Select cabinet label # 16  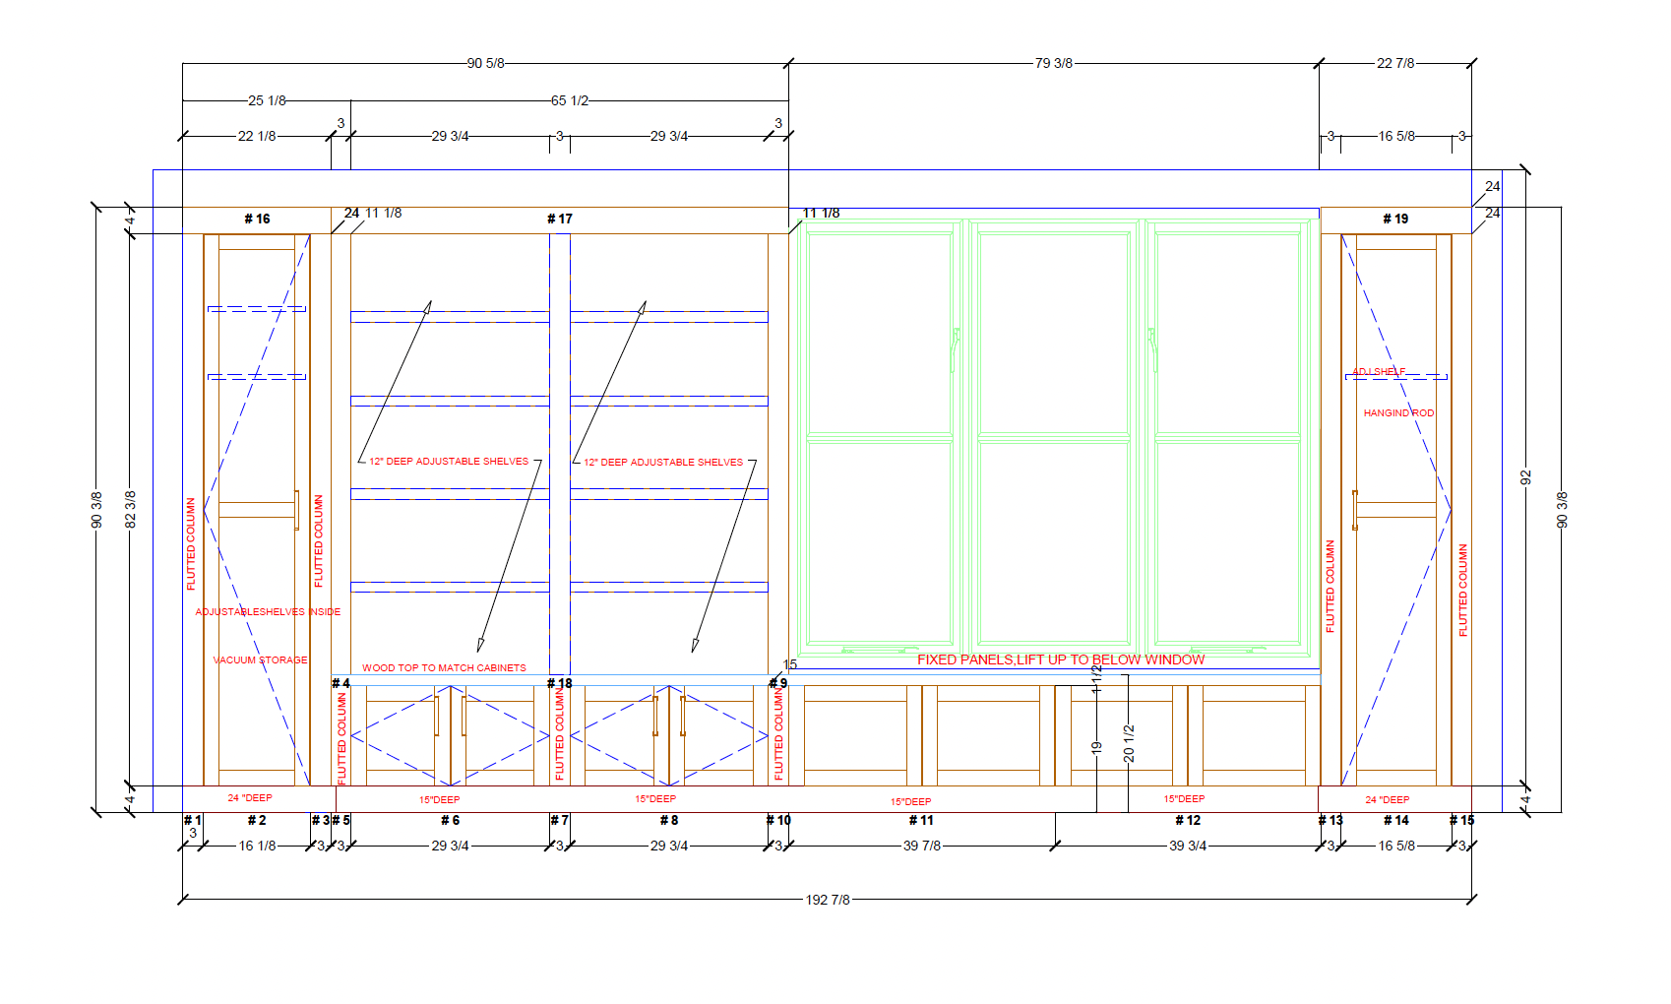click(x=257, y=219)
